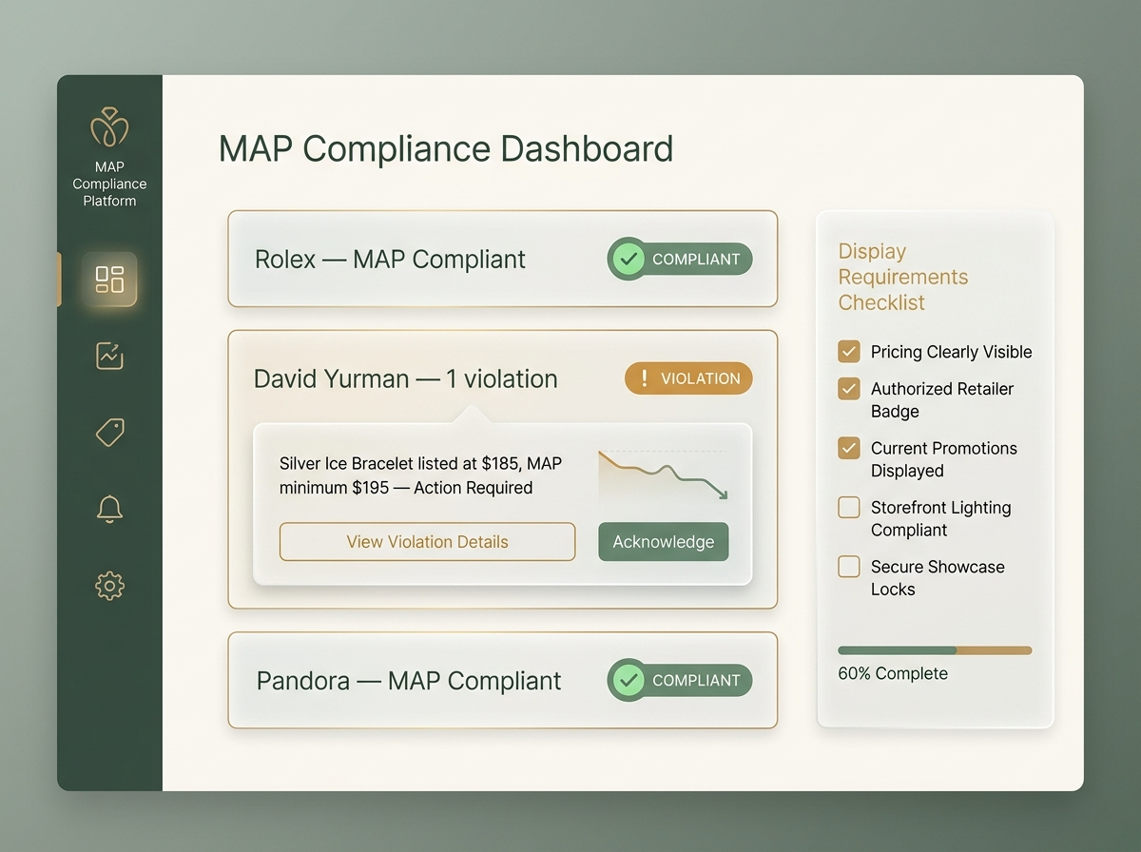Click the MAP Compliance Dashboard title
1141x852 pixels.
point(446,149)
